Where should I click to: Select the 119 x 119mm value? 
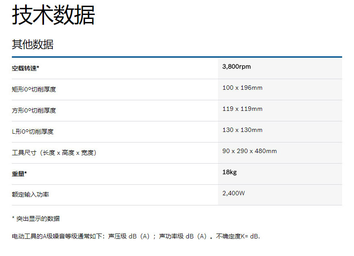242,109
